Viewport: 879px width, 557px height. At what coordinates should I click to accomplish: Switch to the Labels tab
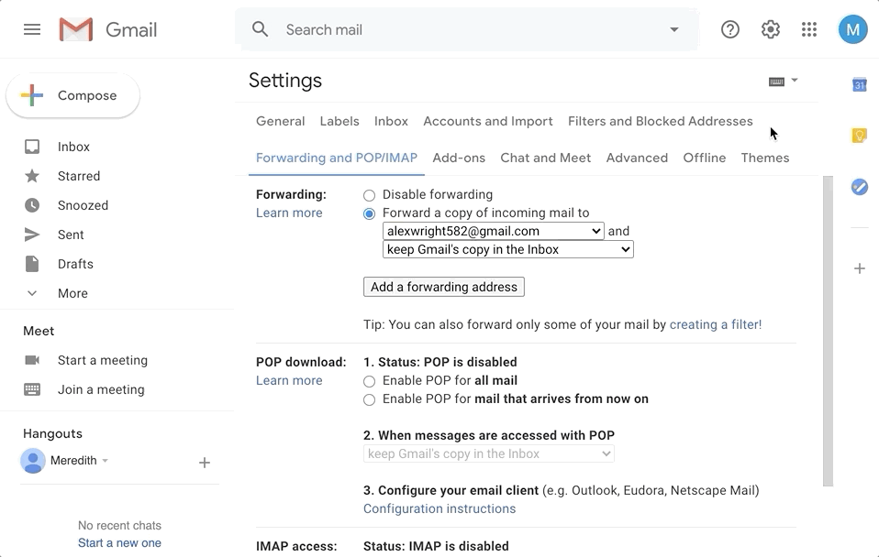(x=339, y=121)
